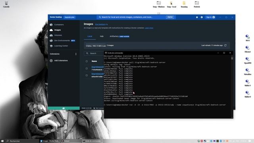254x143 pixels.
Task: Click the Steam icon in system tray
Action: pos(205,141)
